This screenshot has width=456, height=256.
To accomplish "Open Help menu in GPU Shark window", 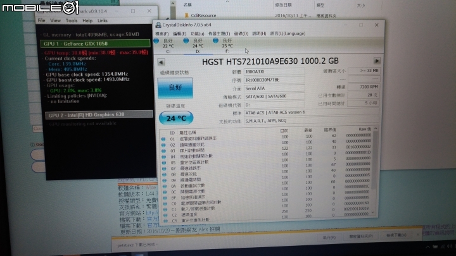I will point(87,21).
